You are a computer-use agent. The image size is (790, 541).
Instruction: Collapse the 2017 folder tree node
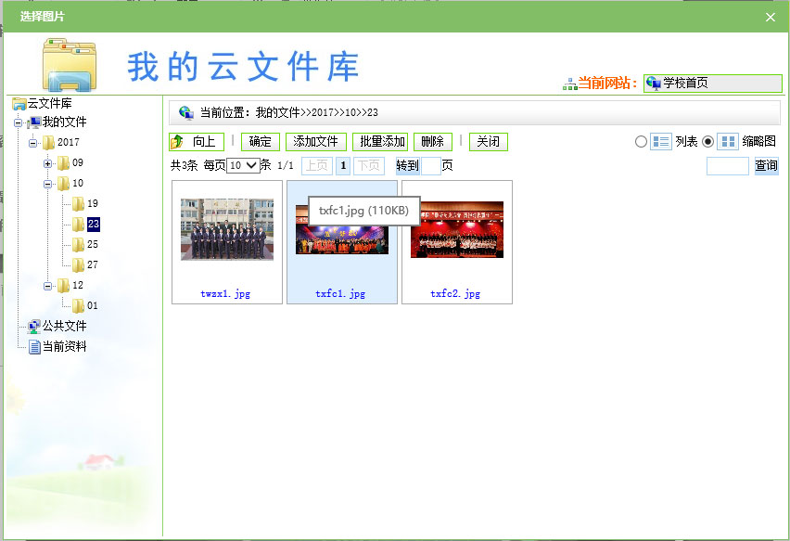tap(32, 143)
